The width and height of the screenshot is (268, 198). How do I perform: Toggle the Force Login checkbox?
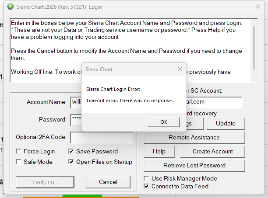pyautogui.click(x=18, y=151)
